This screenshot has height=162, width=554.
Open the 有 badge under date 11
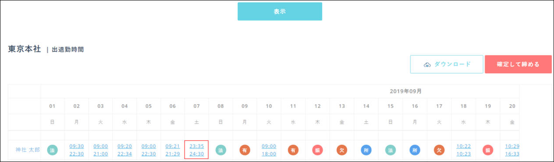293,150
